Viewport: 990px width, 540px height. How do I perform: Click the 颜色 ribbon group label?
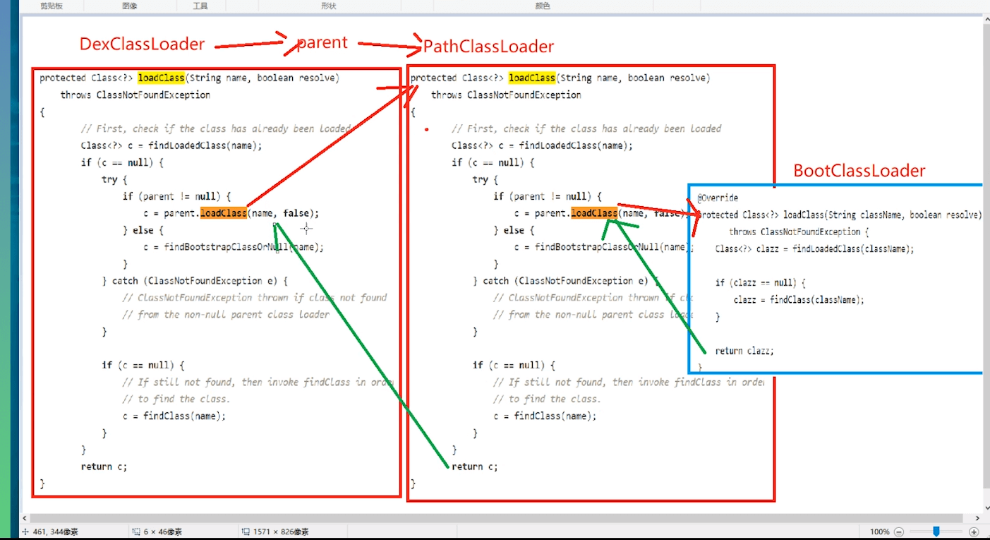(543, 6)
